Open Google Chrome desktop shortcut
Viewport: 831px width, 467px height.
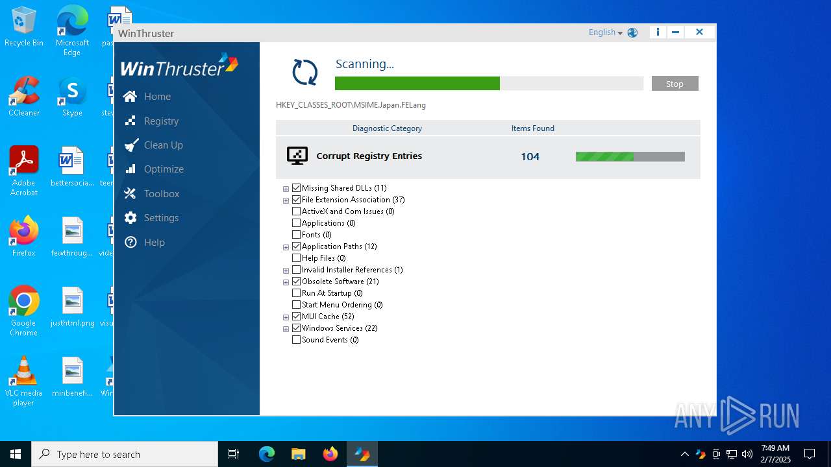24,311
